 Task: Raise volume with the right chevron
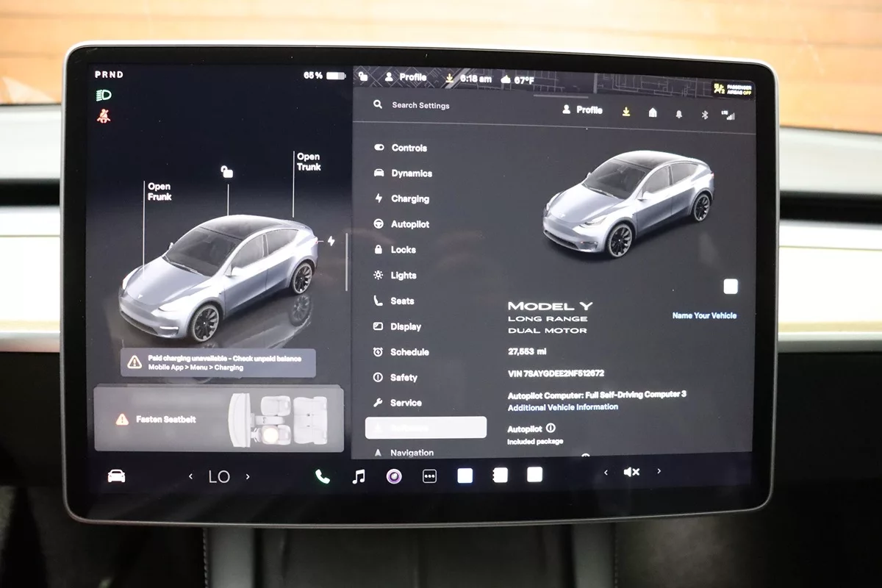click(659, 472)
